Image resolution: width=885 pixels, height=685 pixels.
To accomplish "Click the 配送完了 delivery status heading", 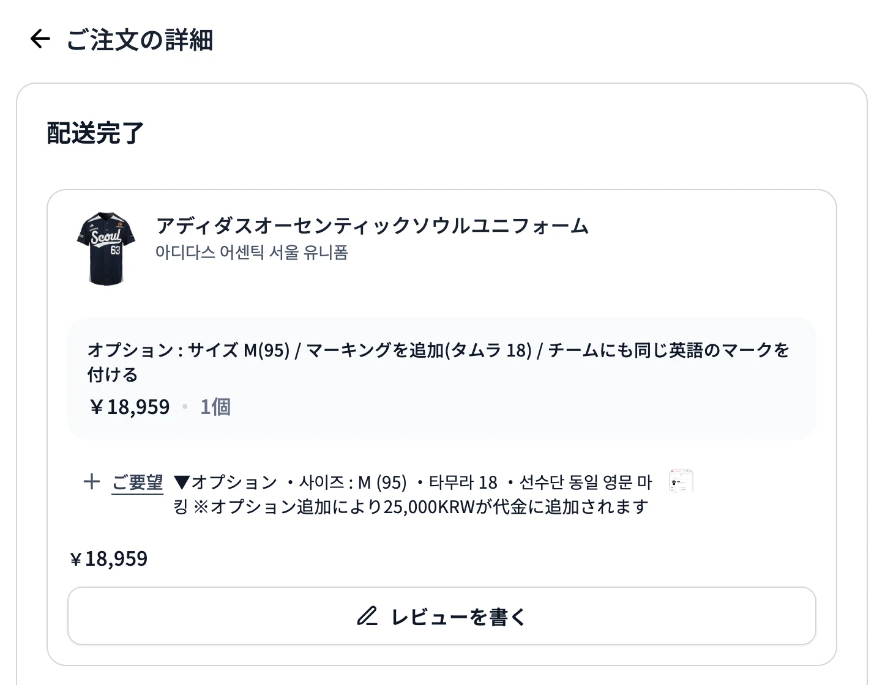I will click(95, 133).
